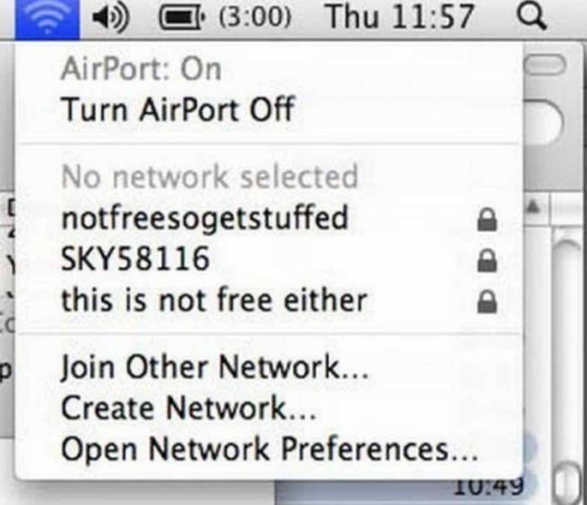Click the AirPort Wi-Fi menu bar icon
The image size is (587, 505).
coord(47,19)
